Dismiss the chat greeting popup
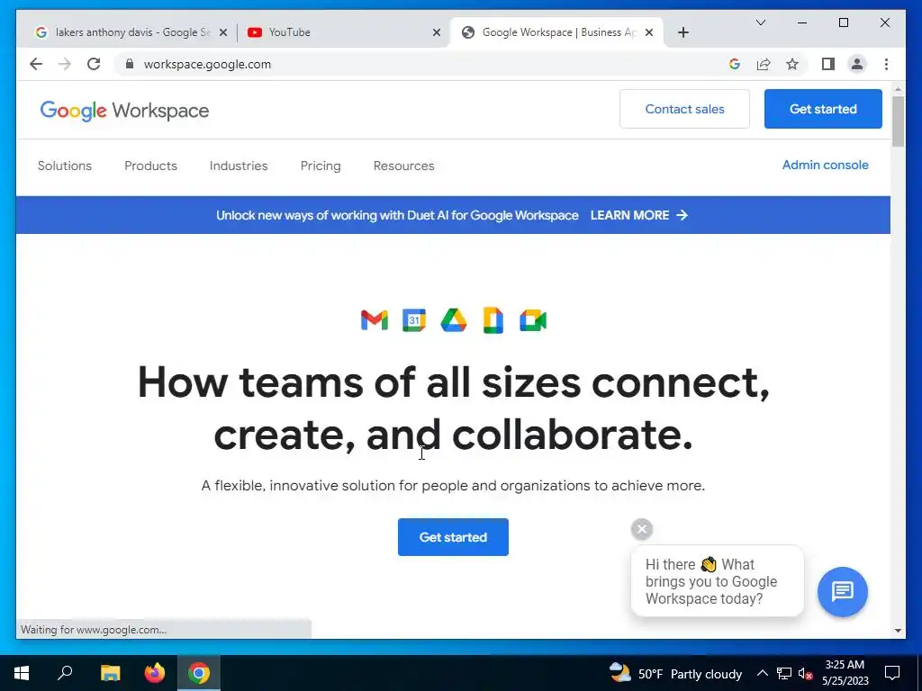 coord(641,529)
